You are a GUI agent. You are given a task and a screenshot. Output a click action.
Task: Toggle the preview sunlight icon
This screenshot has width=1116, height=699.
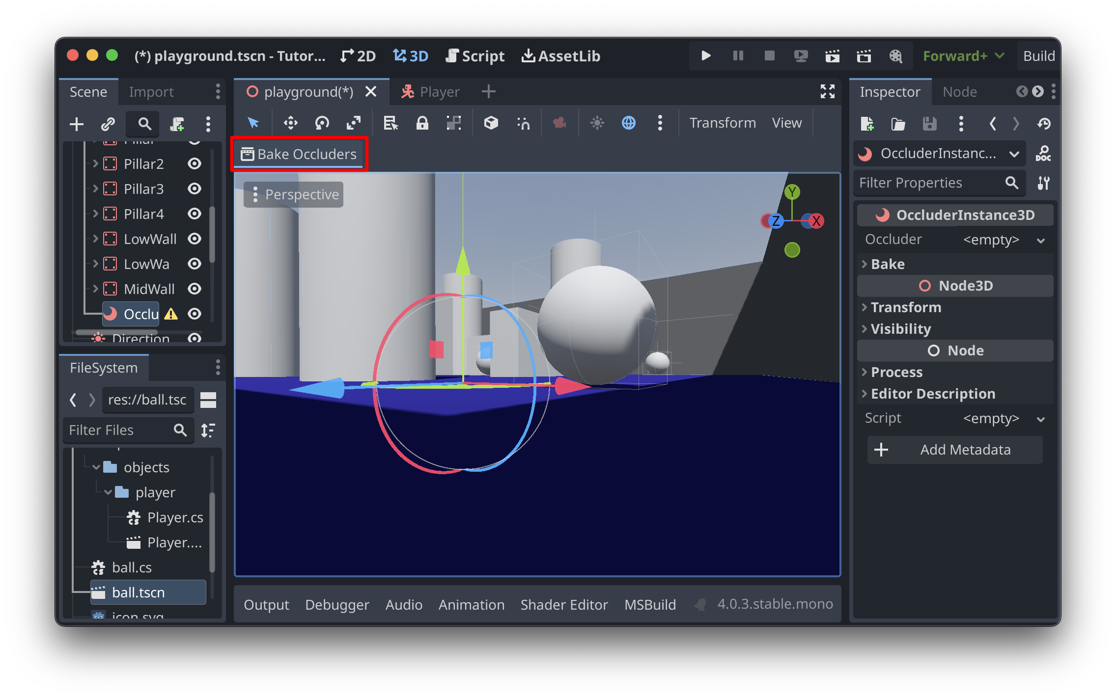(597, 123)
